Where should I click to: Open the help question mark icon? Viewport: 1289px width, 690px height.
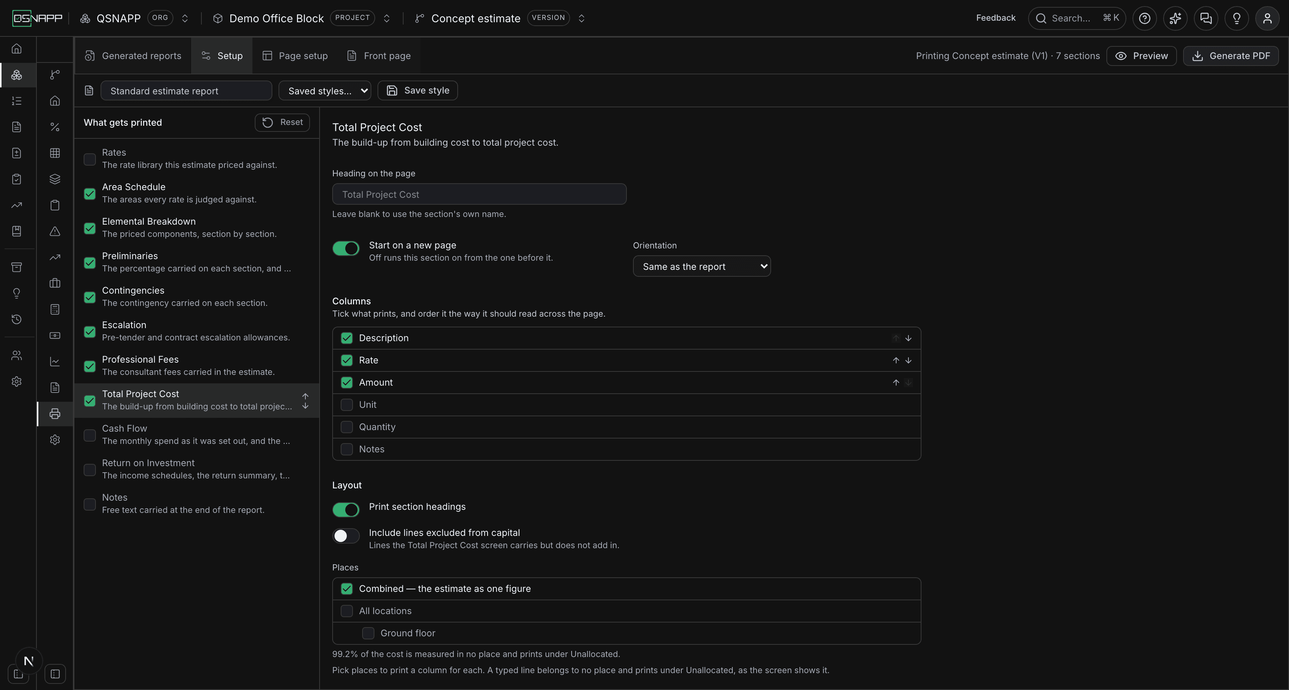(1144, 18)
